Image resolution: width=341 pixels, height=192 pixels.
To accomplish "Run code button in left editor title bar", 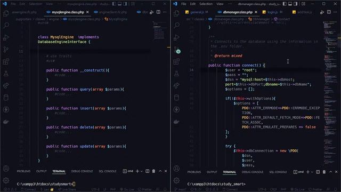I will coord(151,12).
